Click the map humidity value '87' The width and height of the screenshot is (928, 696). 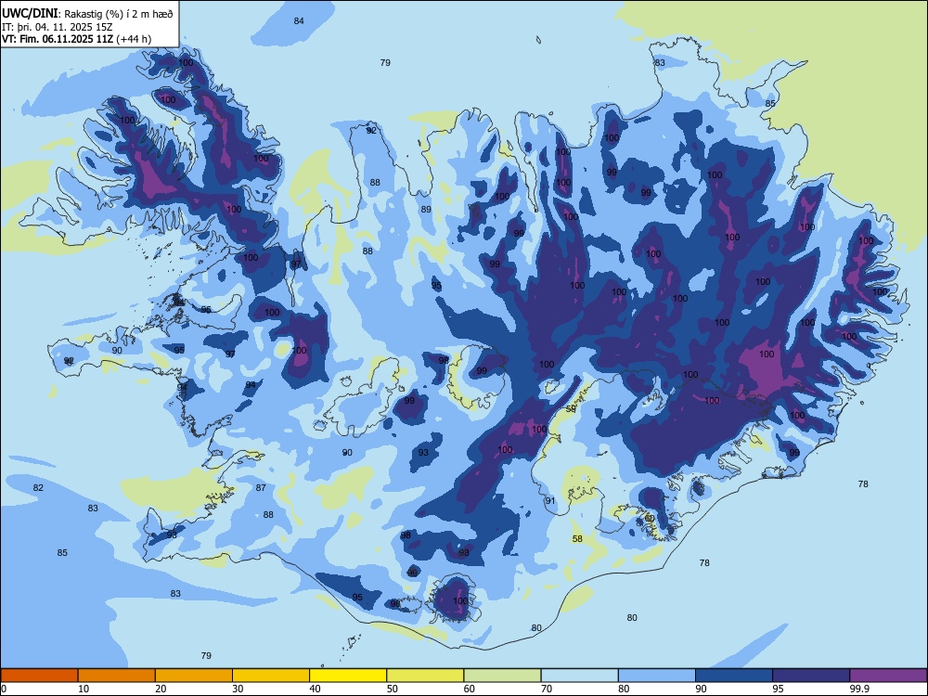click(x=261, y=488)
